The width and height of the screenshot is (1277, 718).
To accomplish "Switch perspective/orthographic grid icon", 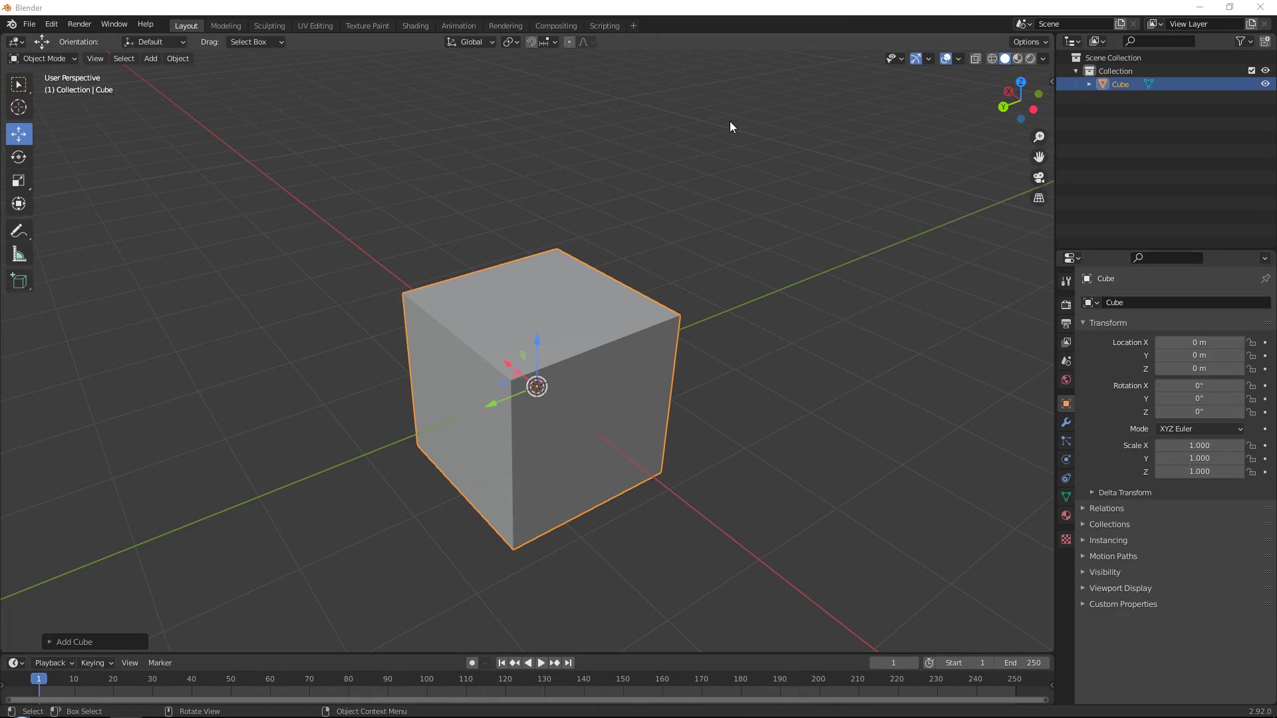I will pyautogui.click(x=1039, y=198).
